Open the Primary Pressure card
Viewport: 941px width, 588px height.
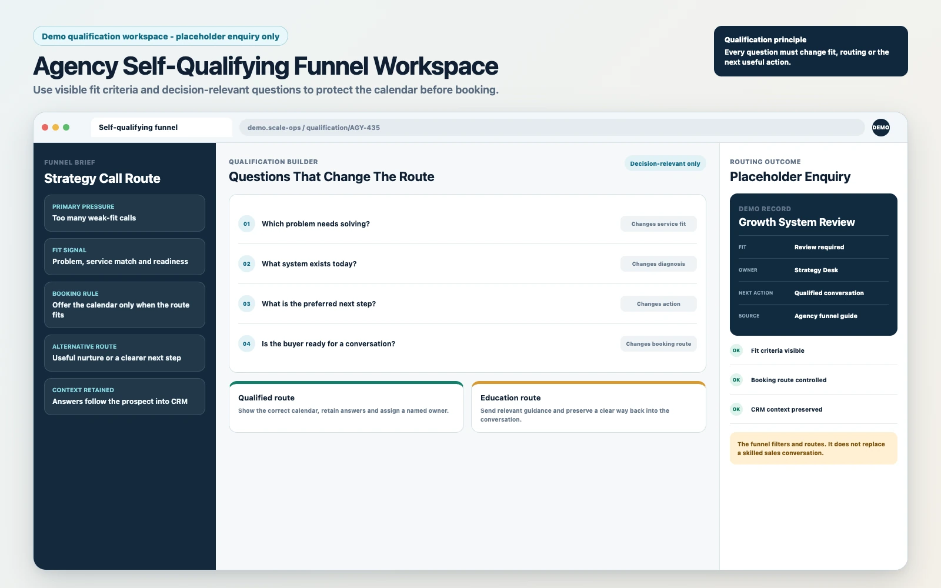(x=125, y=213)
